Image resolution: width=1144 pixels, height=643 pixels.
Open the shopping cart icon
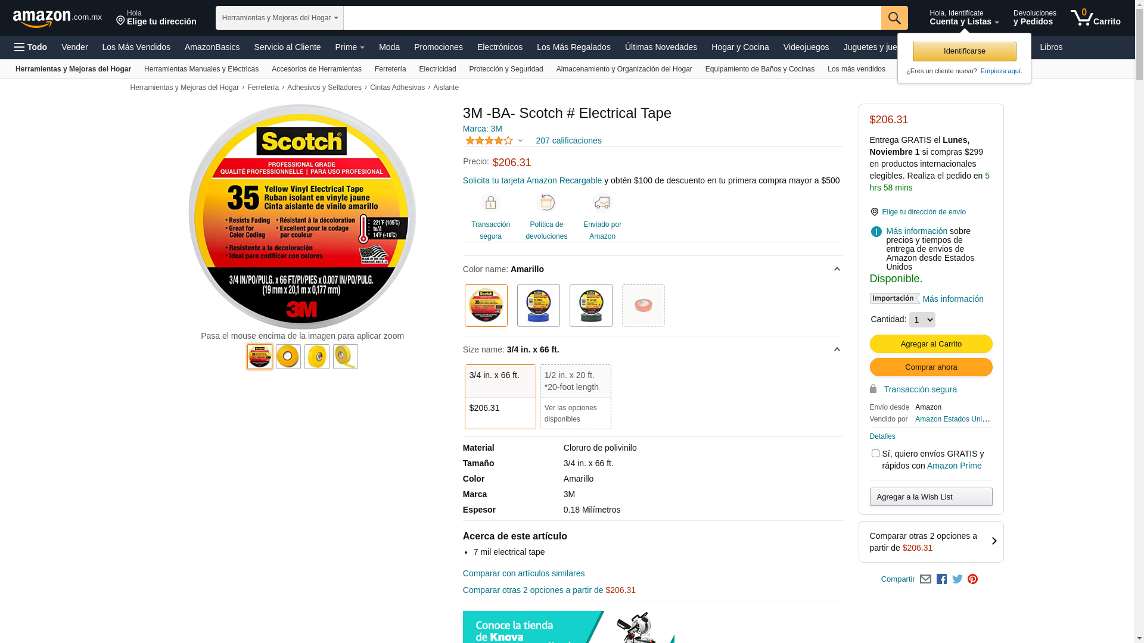point(1095,18)
